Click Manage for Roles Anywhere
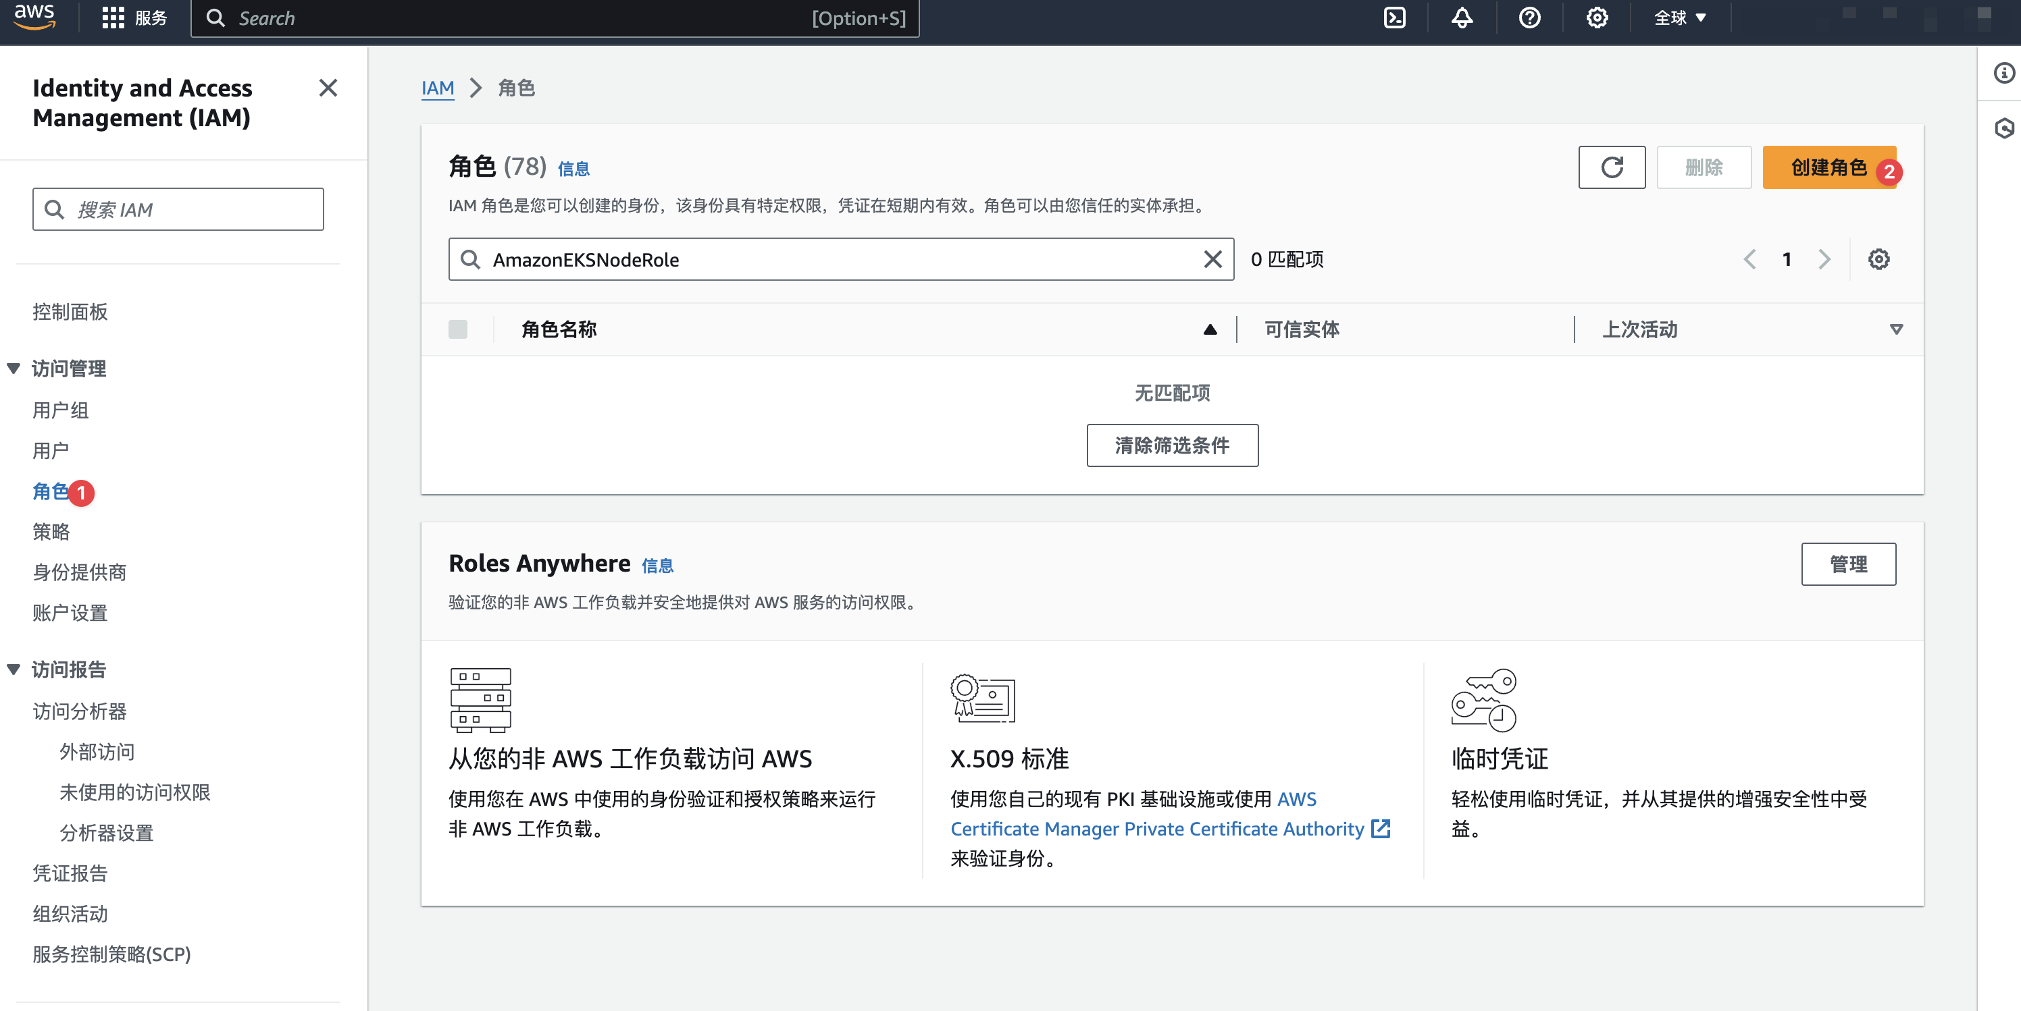Image resolution: width=2021 pixels, height=1011 pixels. coord(1848,564)
